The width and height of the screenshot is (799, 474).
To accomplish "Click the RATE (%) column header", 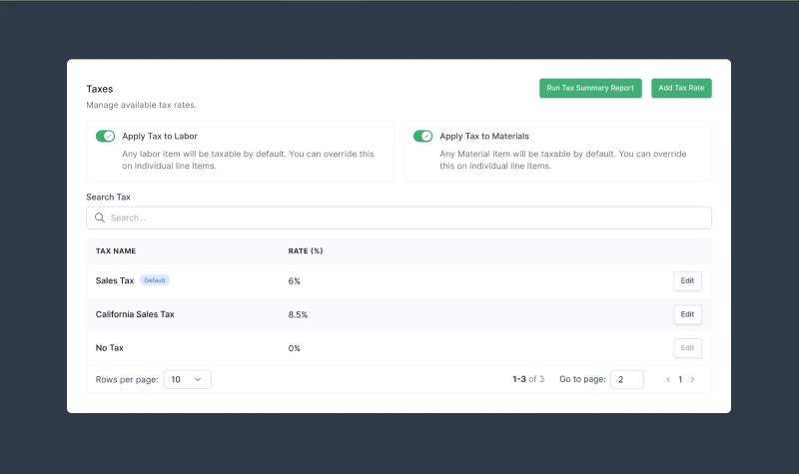I will (x=306, y=251).
